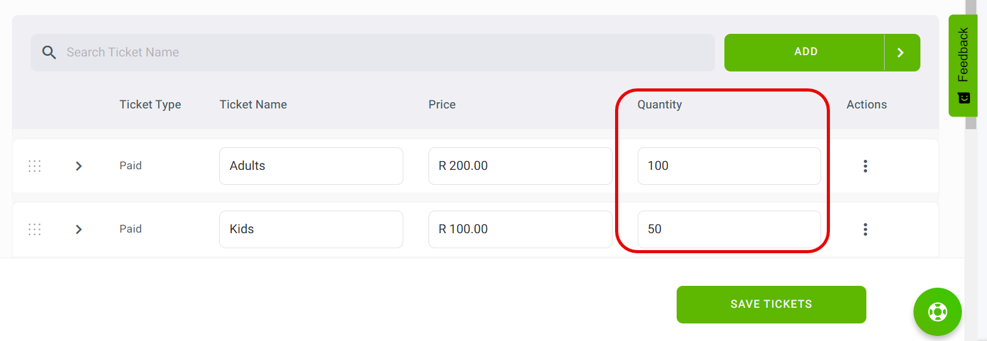Image resolution: width=987 pixels, height=341 pixels.
Task: Open the help lifebuoy button
Action: (937, 312)
